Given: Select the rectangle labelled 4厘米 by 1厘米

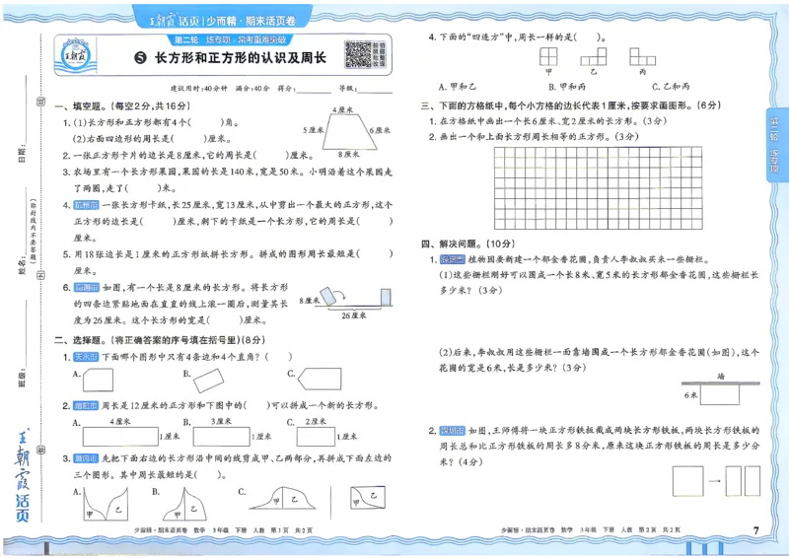Looking at the screenshot, I should pyautogui.click(x=120, y=437).
